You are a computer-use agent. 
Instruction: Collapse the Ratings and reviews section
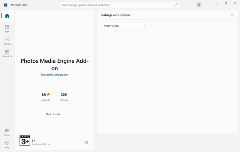(x=232, y=15)
